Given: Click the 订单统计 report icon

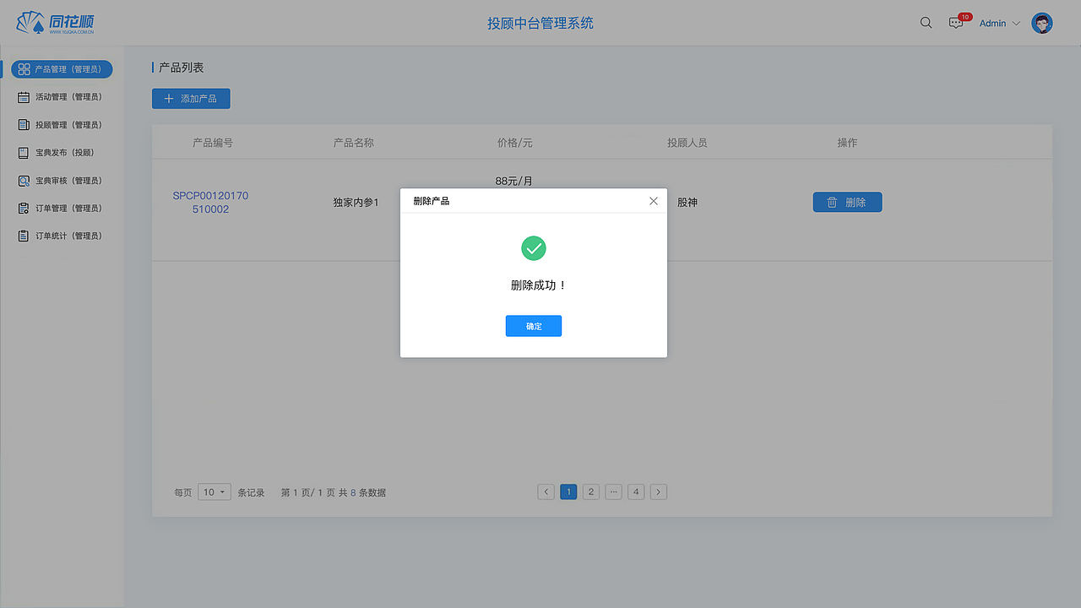Looking at the screenshot, I should (x=23, y=236).
